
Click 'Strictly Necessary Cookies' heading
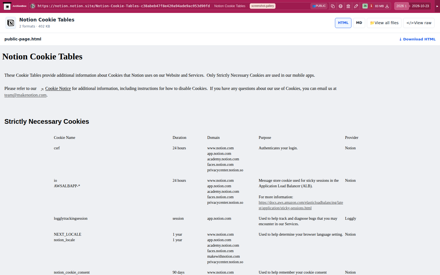pos(47,122)
